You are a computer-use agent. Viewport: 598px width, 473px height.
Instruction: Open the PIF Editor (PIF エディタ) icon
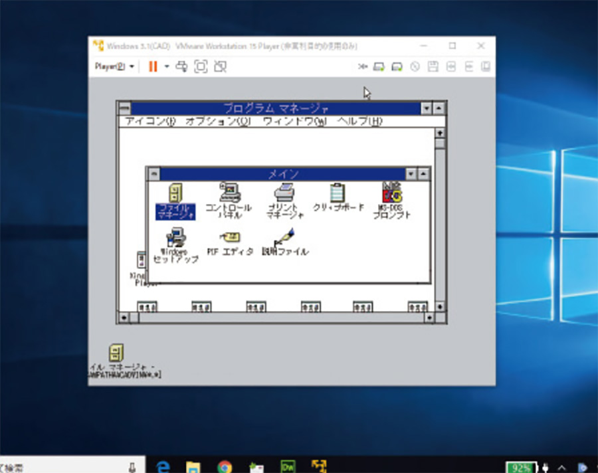click(230, 237)
